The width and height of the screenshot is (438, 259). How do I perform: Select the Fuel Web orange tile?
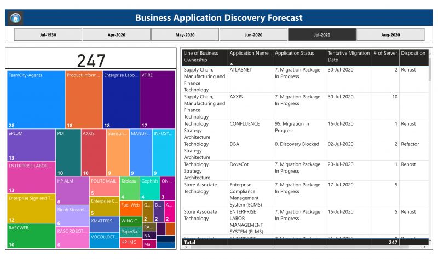131,208
